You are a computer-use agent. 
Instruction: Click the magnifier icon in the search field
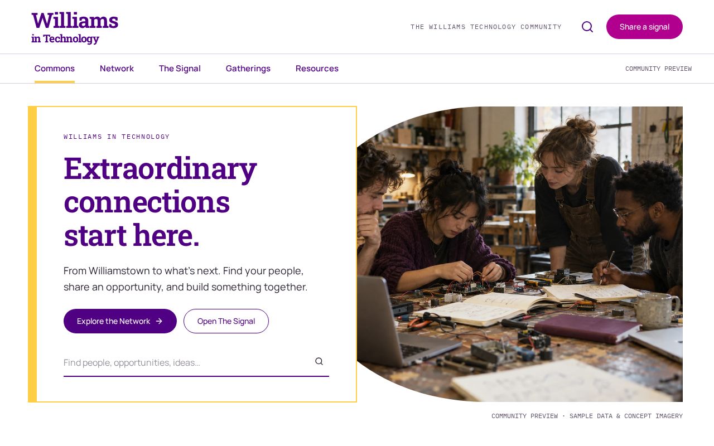[x=319, y=361]
